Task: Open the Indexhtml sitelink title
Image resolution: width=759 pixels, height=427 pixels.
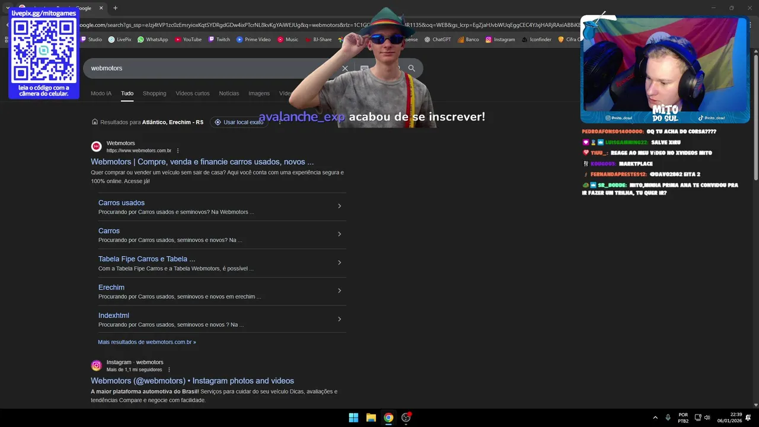Action: 114,316
